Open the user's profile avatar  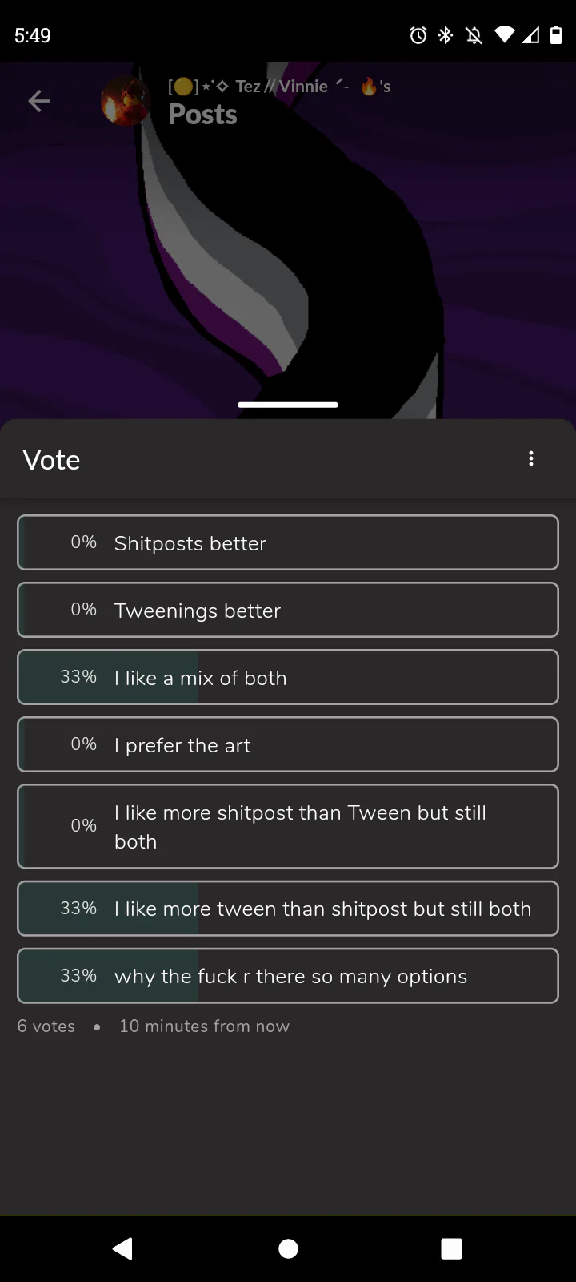tap(125, 101)
